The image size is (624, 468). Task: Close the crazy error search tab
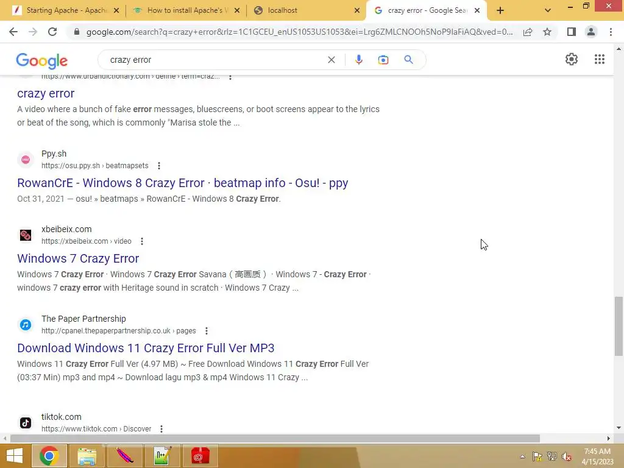pyautogui.click(x=477, y=11)
